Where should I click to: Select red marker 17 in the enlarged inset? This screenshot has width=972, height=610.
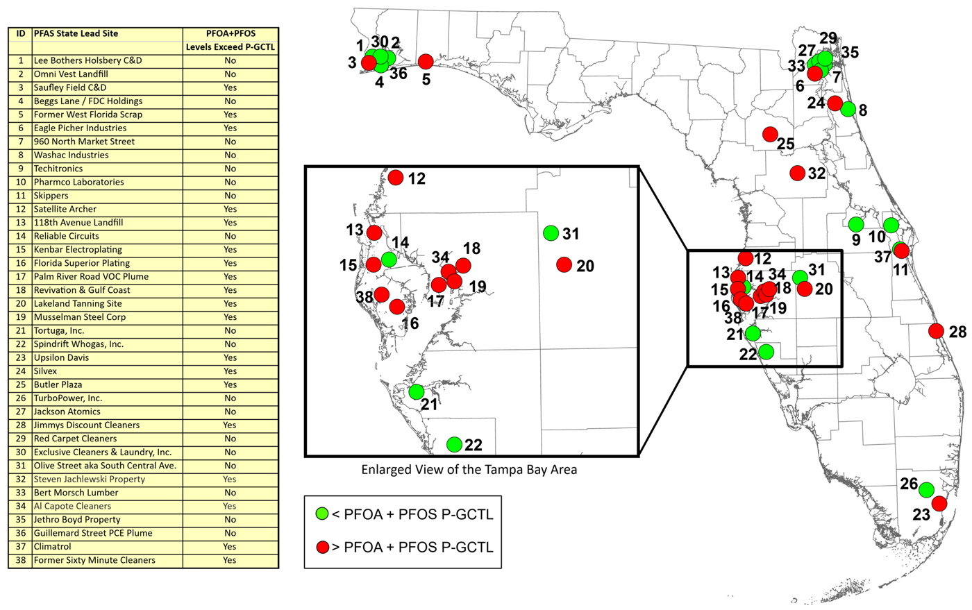(439, 285)
